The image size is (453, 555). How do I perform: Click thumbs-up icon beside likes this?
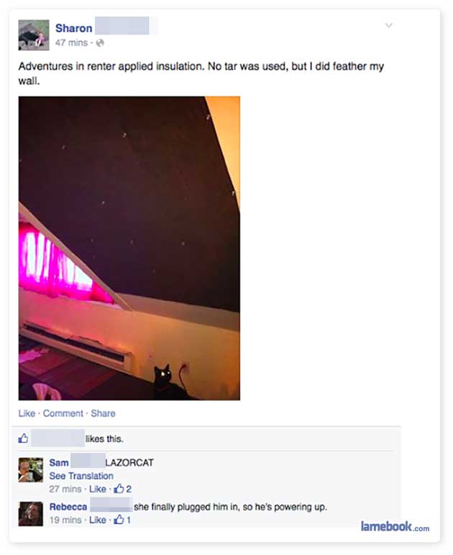(x=23, y=438)
